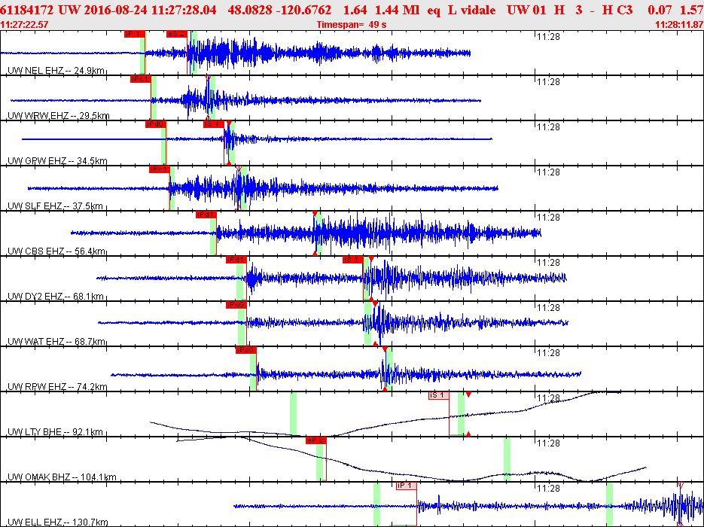
Task: Click the red triangle marker atop RPW trace
Action: tap(385, 349)
